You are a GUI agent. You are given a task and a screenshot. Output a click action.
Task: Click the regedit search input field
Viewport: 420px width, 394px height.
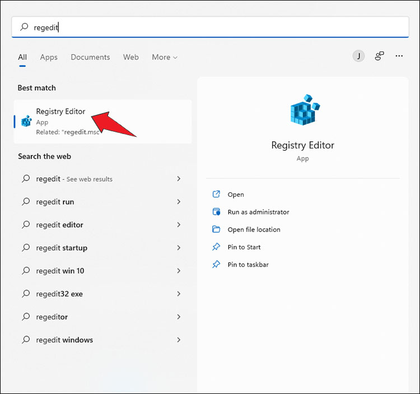[210, 27]
